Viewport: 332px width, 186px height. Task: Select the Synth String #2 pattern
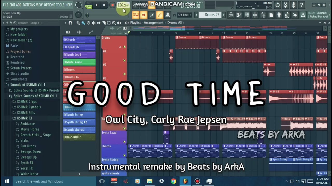[x=79, y=122]
